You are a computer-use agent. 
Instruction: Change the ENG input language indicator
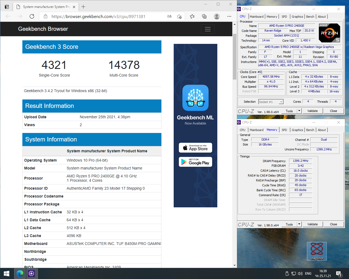click(x=308, y=274)
